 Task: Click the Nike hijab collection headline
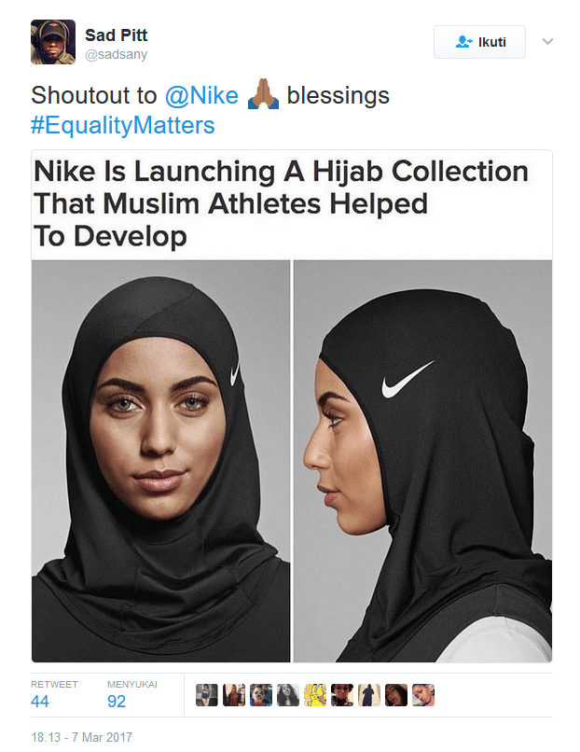pos(280,203)
